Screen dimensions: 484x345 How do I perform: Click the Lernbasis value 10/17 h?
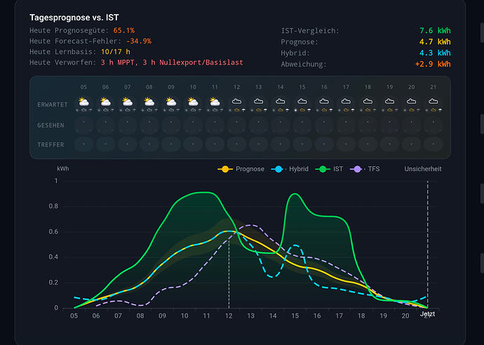[116, 51]
